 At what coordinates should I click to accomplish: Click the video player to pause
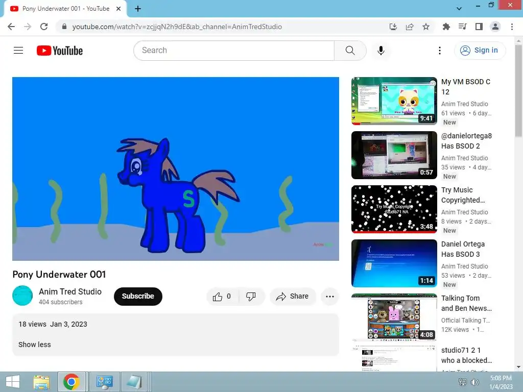tap(176, 169)
